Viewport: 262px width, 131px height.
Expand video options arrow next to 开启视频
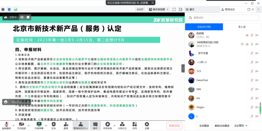coord(29,126)
